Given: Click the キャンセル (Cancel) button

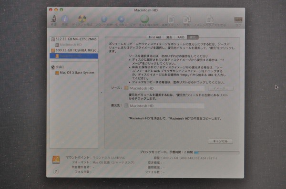Looking at the screenshot, I should click(220, 141).
